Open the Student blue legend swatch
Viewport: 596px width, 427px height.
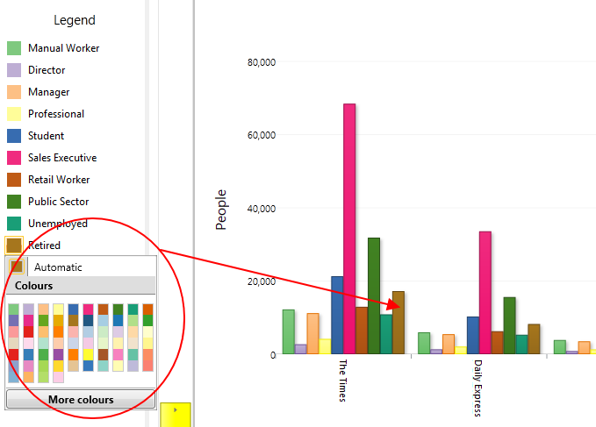(14, 136)
